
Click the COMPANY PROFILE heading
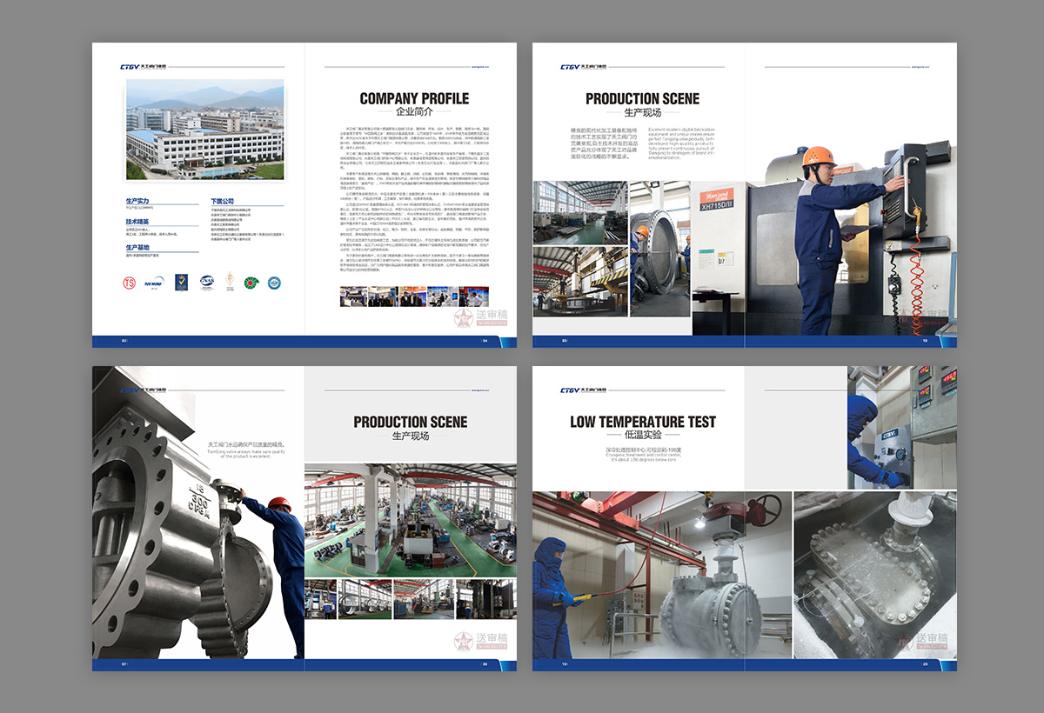click(414, 98)
